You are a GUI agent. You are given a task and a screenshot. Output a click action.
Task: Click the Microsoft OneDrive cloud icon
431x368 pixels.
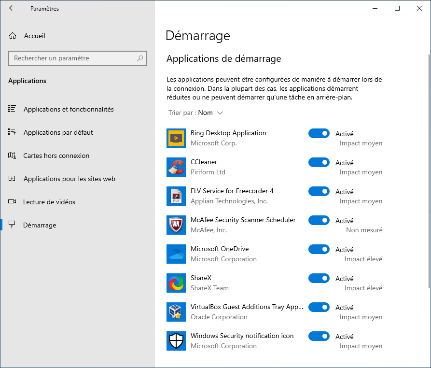pos(176,254)
